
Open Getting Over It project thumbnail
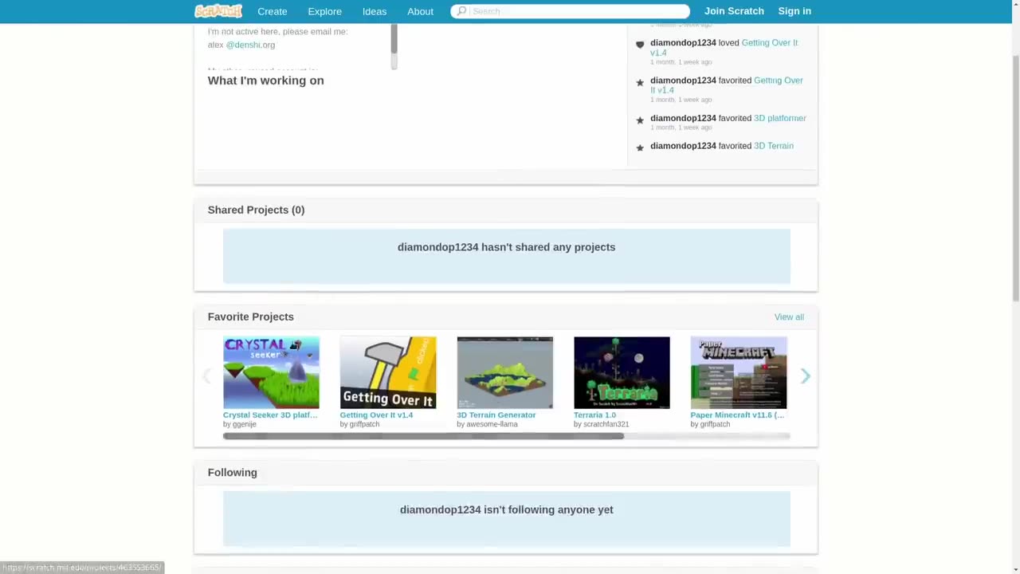point(388,372)
